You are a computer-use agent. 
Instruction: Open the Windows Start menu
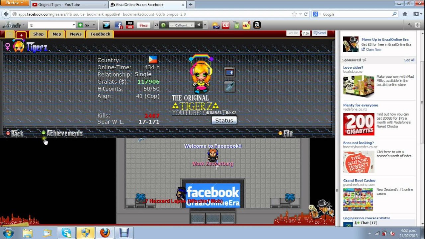[x=8, y=233]
